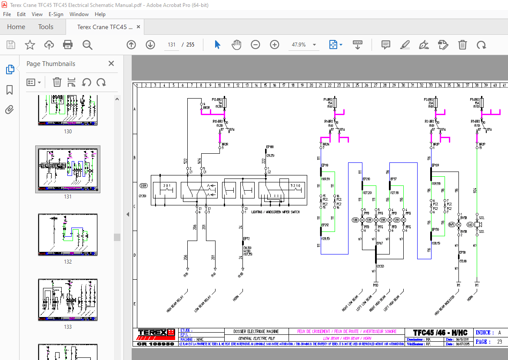Open the Comment tool
This screenshot has height=360, width=508.
point(385,44)
